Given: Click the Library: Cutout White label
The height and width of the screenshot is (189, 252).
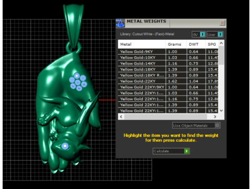Looking at the screenshot, I should [147, 34].
